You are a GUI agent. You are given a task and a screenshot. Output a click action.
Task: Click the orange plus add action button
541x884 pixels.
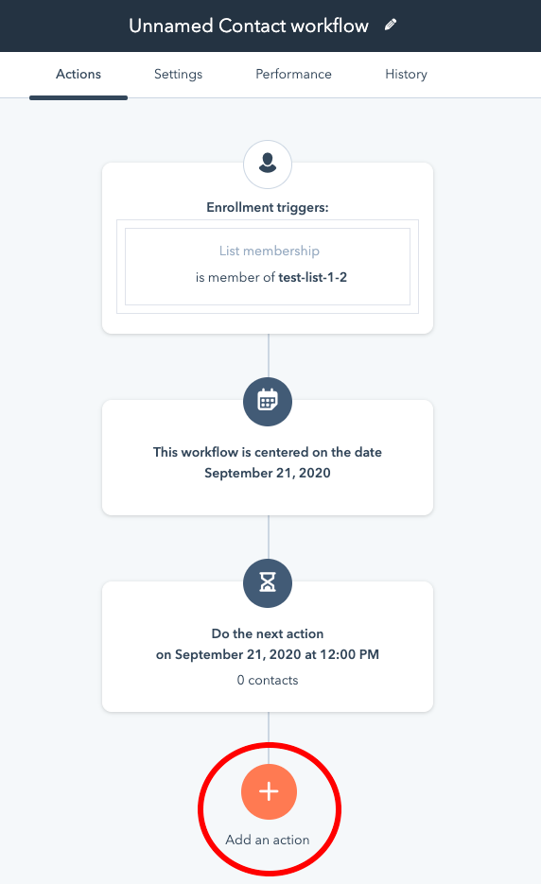pyautogui.click(x=269, y=791)
